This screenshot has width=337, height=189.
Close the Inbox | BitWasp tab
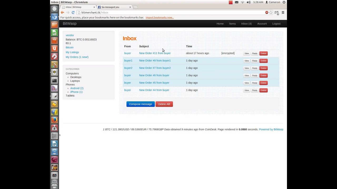(x=94, y=7)
